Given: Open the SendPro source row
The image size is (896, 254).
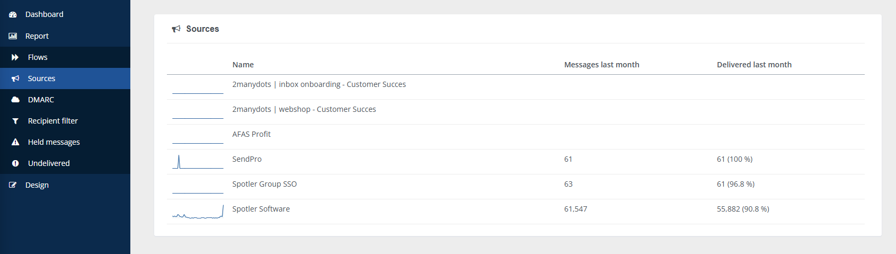Looking at the screenshot, I should click(247, 159).
